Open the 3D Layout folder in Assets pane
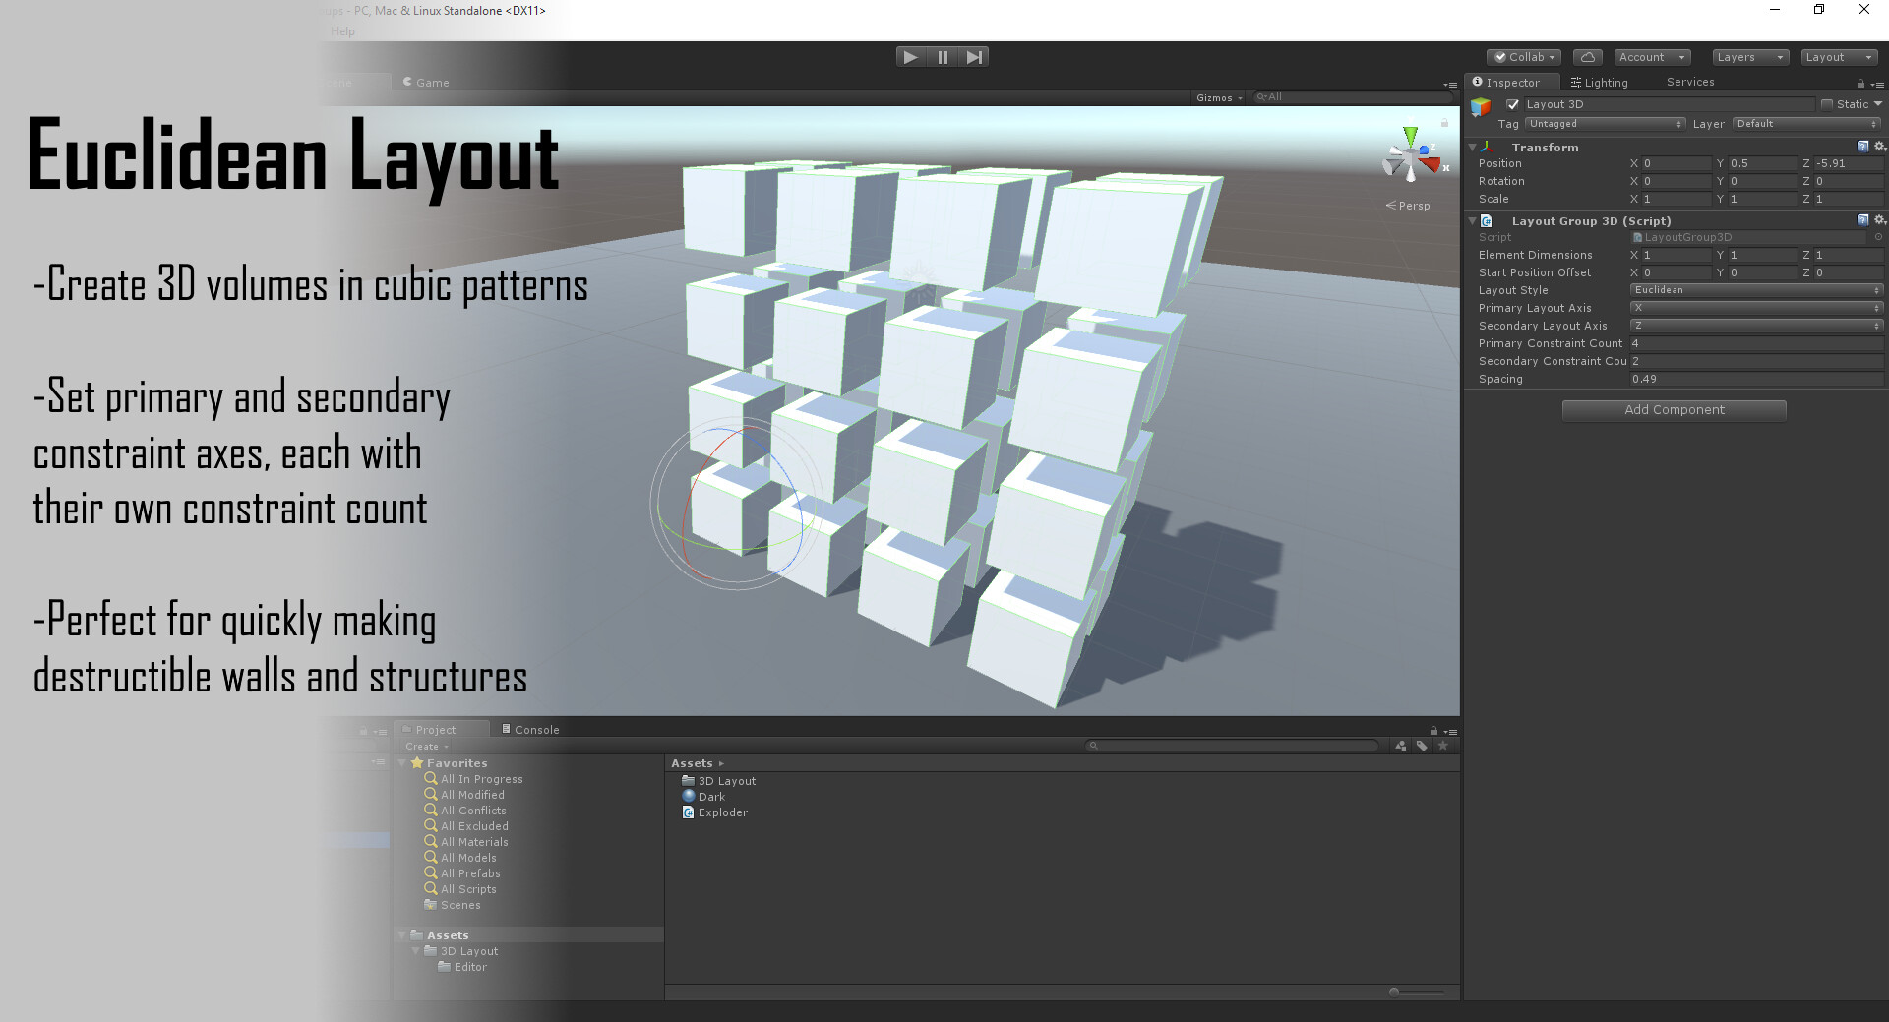 coord(719,781)
